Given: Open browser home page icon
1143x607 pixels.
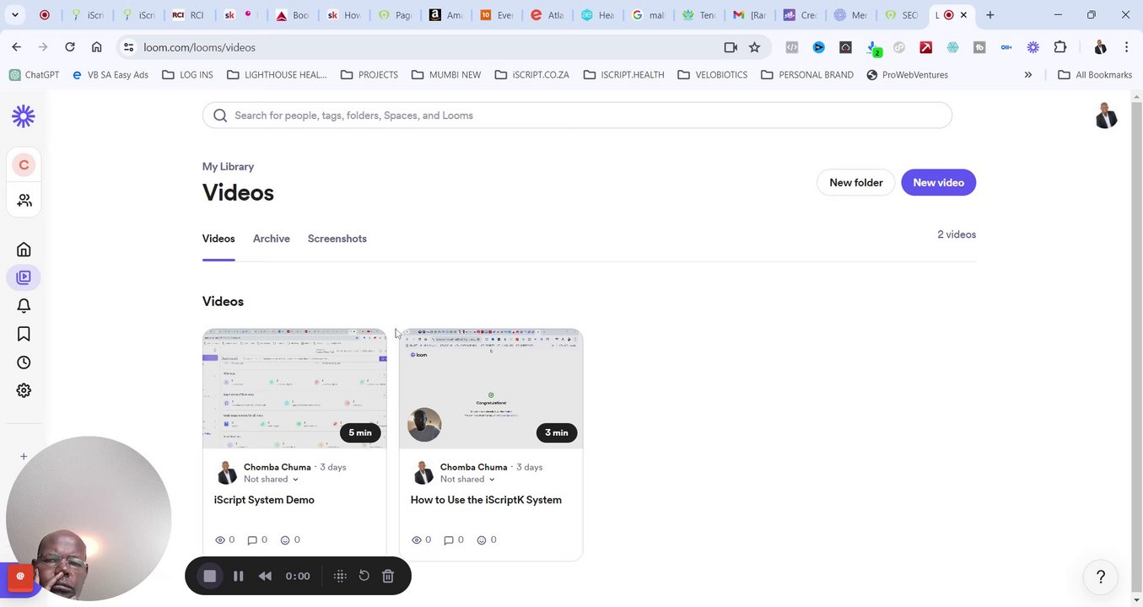Looking at the screenshot, I should [96, 47].
